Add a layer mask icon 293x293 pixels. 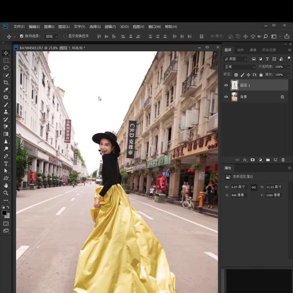pyautogui.click(x=252, y=160)
